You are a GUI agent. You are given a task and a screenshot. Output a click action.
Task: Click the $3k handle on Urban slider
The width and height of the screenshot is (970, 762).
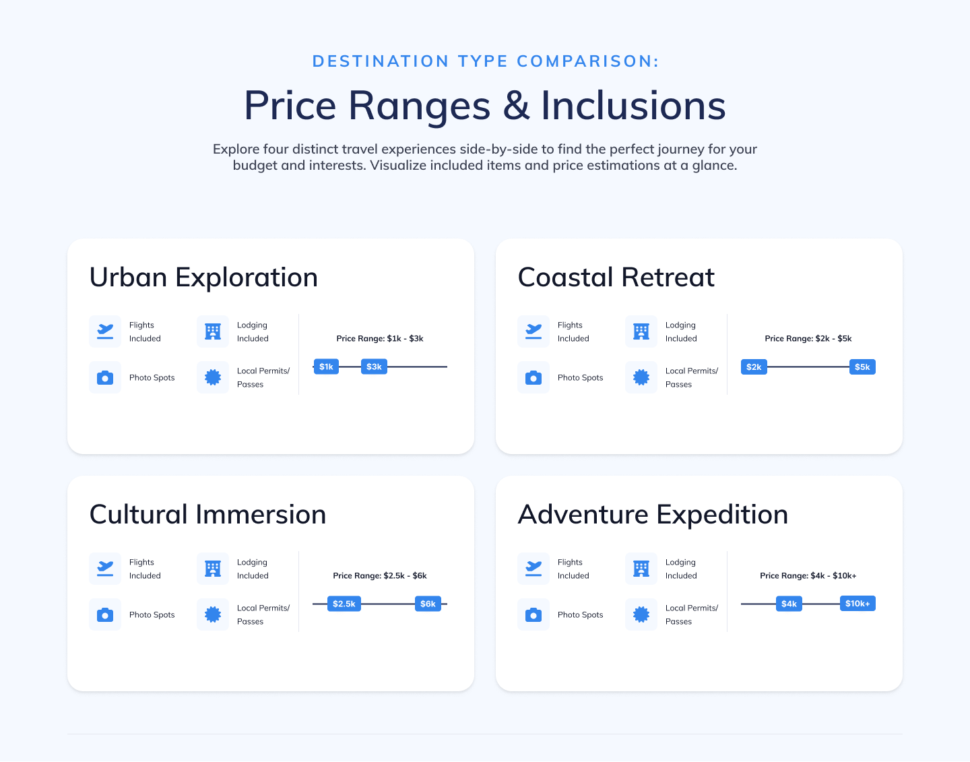pos(374,367)
